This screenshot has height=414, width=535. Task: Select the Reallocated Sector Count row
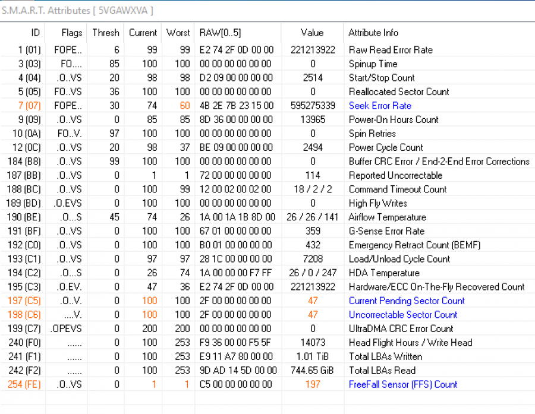tap(399, 91)
